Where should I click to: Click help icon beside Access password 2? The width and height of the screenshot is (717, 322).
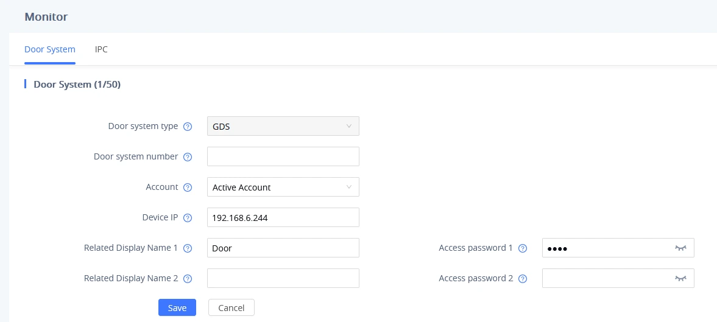(523, 279)
